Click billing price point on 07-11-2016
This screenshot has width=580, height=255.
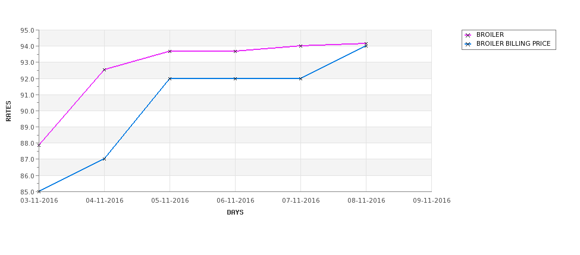(301, 78)
